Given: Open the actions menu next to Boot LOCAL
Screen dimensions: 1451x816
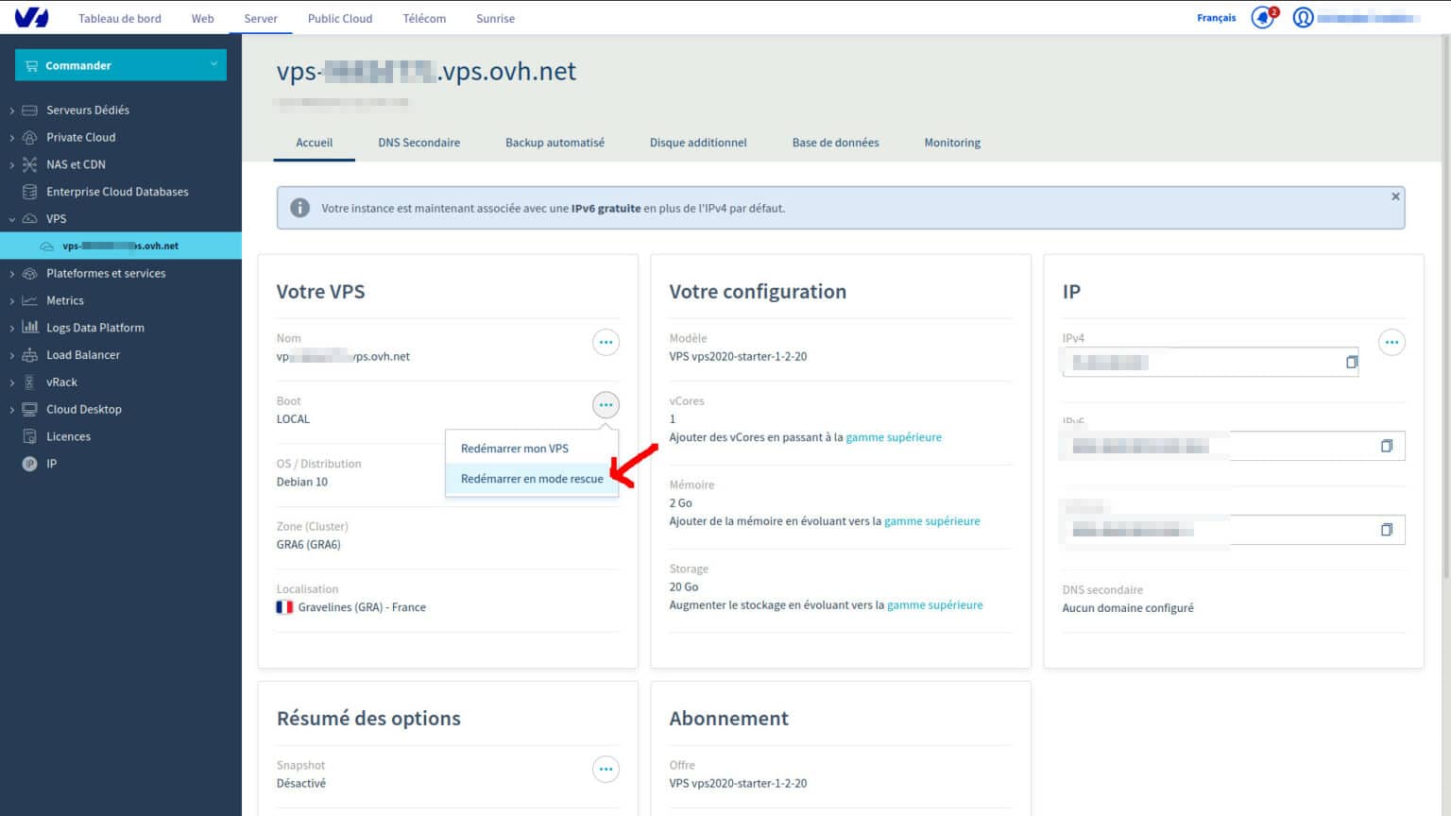Looking at the screenshot, I should 606,404.
